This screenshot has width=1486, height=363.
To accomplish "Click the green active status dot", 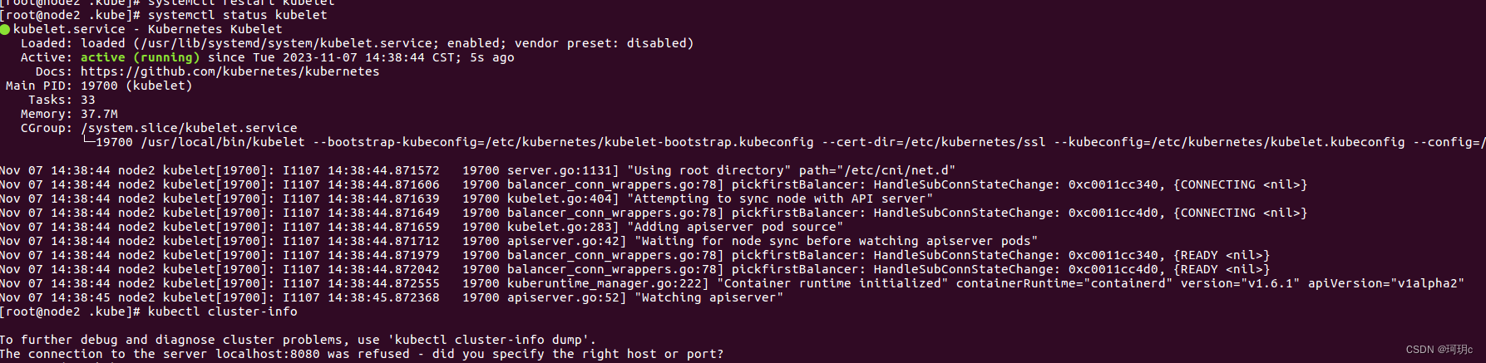I will coord(5,29).
